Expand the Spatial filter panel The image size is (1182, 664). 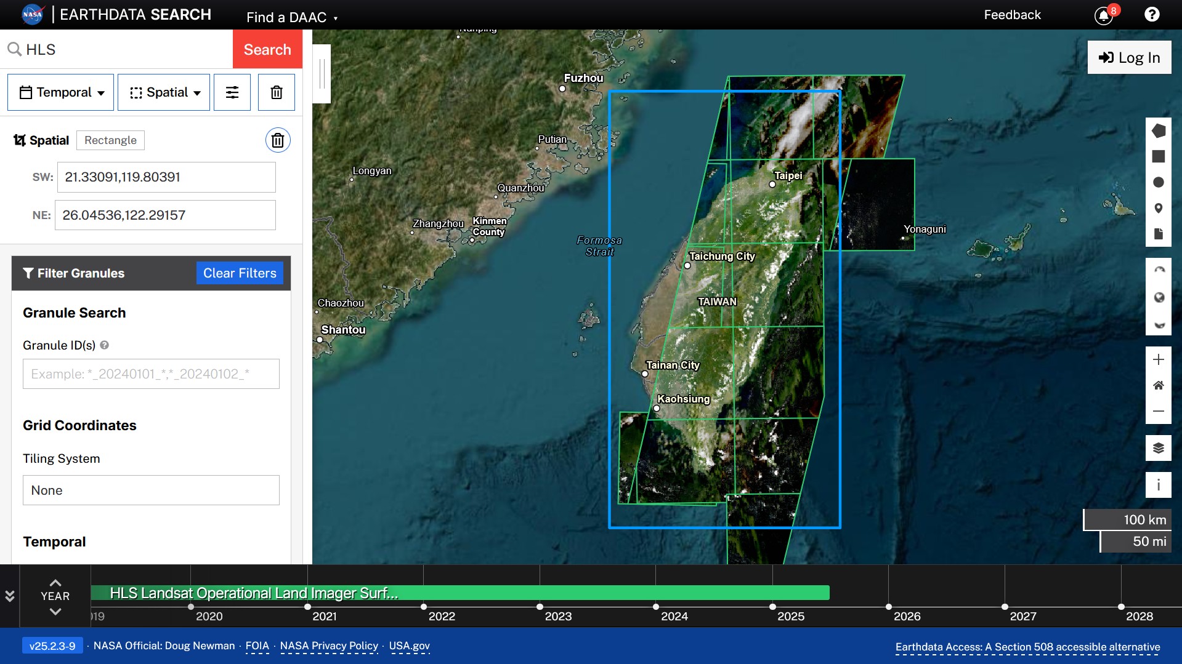[x=163, y=92]
